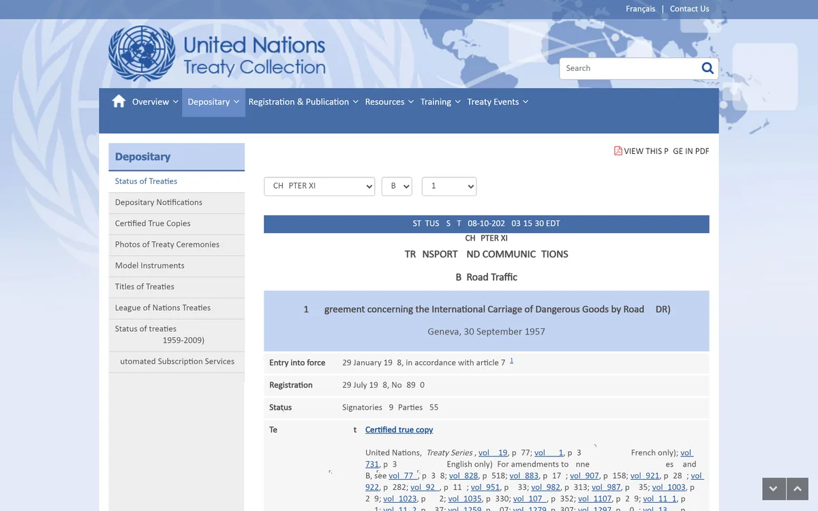818x511 pixels.
Task: Open Automated Subscription Services in sidebar
Action: (177, 362)
